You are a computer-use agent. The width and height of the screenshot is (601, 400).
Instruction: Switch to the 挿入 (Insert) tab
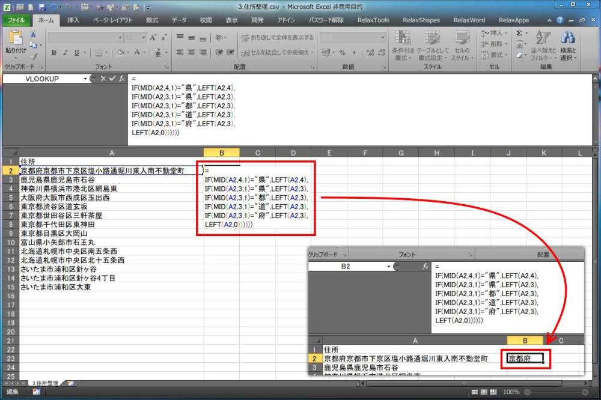click(73, 20)
